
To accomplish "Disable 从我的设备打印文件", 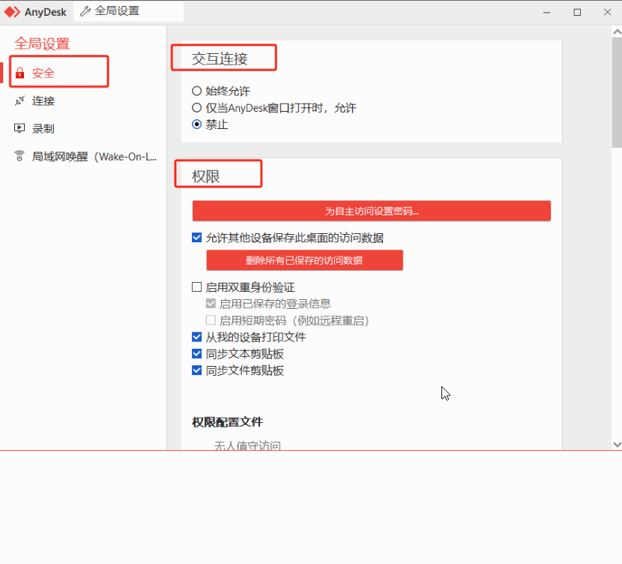I will pos(196,337).
